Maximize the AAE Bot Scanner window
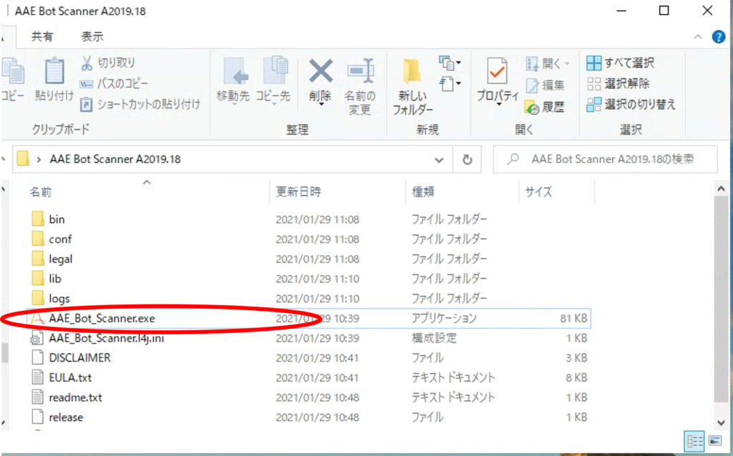Viewport: 733px width, 456px height. click(x=664, y=11)
